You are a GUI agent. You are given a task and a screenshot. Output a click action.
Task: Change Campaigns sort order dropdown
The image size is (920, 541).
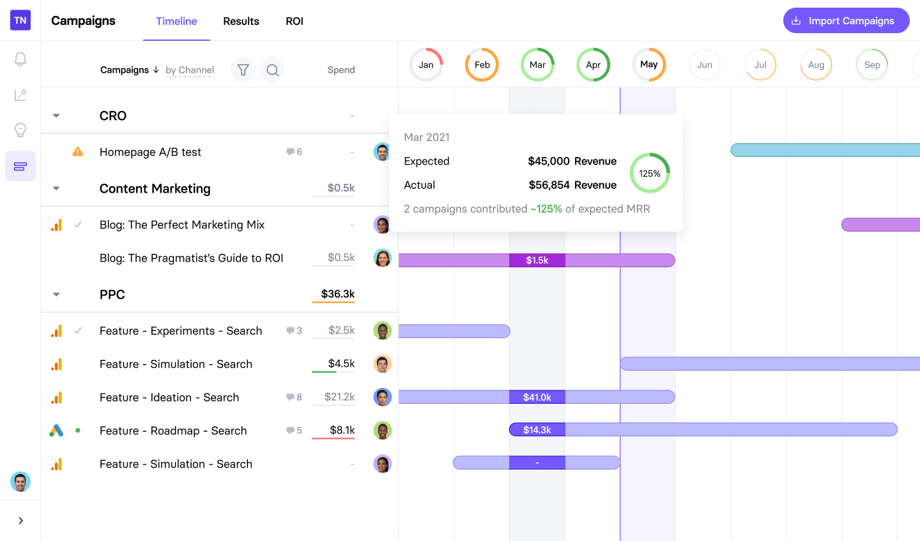click(x=130, y=70)
